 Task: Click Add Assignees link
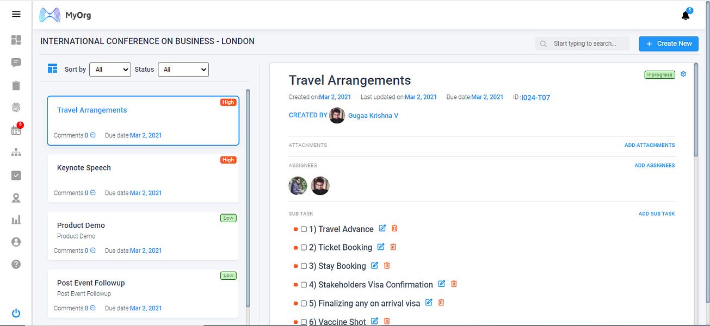tap(655, 165)
